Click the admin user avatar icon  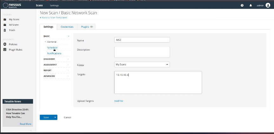269,5
